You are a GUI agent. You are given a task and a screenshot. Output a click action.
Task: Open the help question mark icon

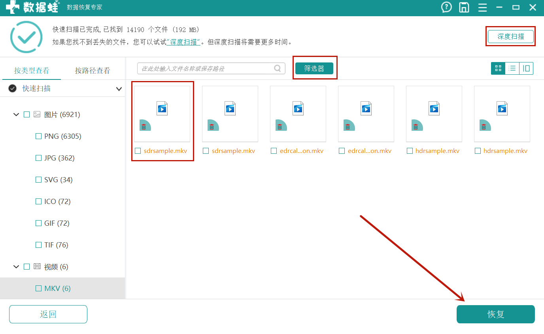446,8
